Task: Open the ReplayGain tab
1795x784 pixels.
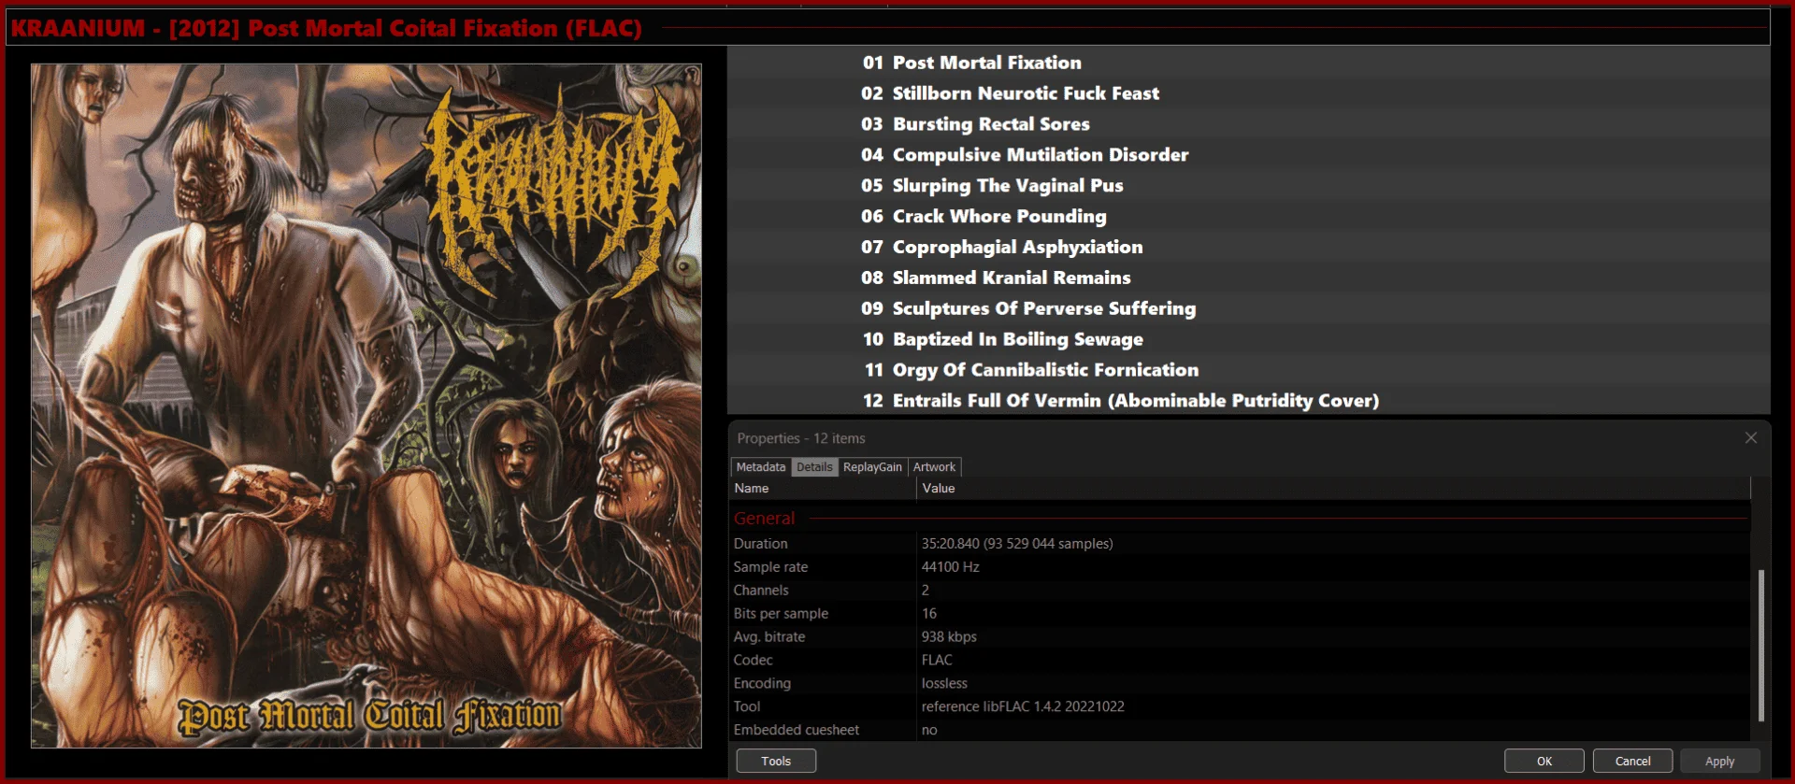Action: point(872,467)
